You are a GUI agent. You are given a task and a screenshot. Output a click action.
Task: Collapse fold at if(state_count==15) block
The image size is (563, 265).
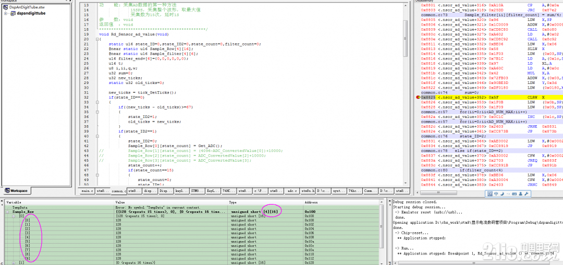[x=97, y=175]
